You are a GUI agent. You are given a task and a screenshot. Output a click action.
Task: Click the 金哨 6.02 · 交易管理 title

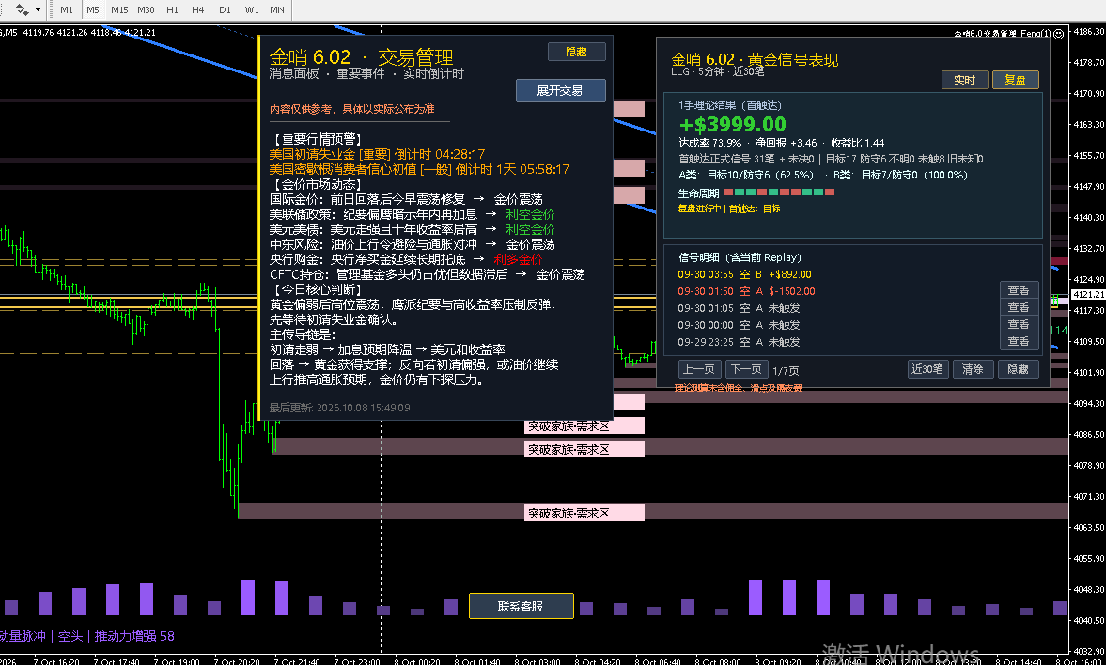click(x=361, y=57)
